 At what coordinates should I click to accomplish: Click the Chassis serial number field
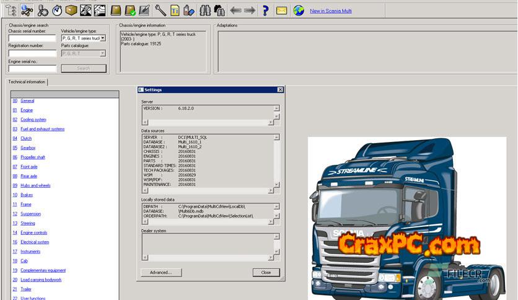click(32, 38)
